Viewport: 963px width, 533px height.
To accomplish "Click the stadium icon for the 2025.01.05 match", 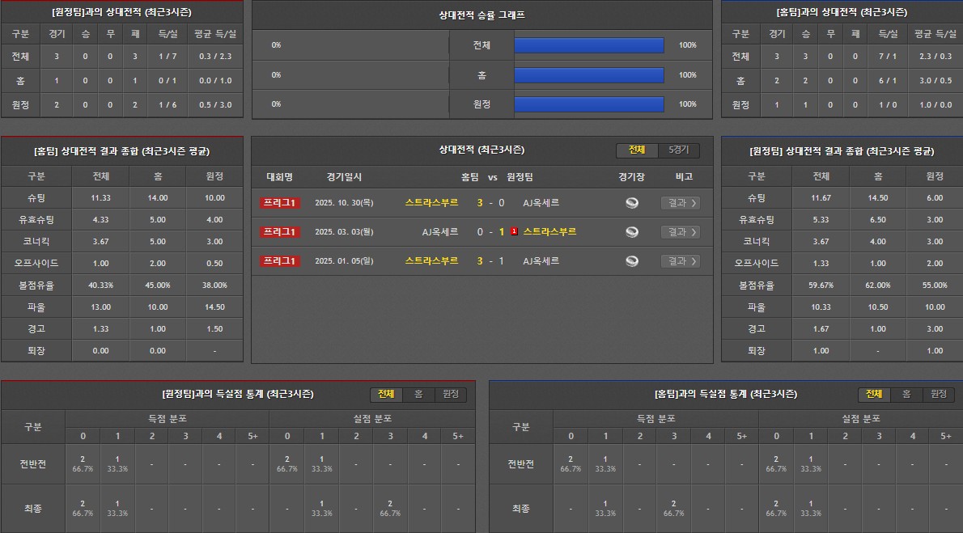I will (x=632, y=261).
